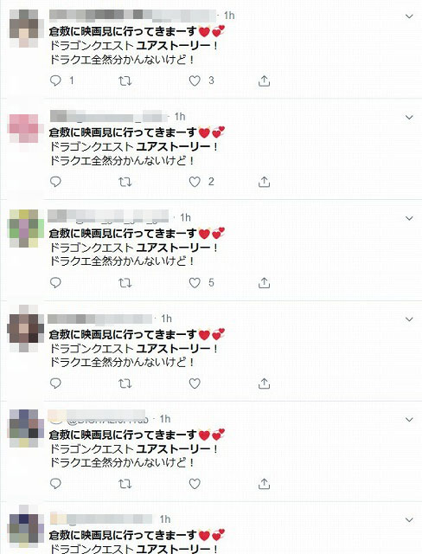Click the pink pixelated profile avatar
Viewport: 422px width, 554px height.
[x=23, y=129]
